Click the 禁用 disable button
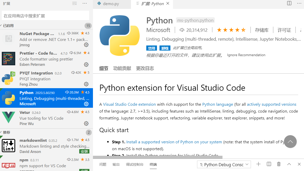 pyautogui.click(x=151, y=48)
